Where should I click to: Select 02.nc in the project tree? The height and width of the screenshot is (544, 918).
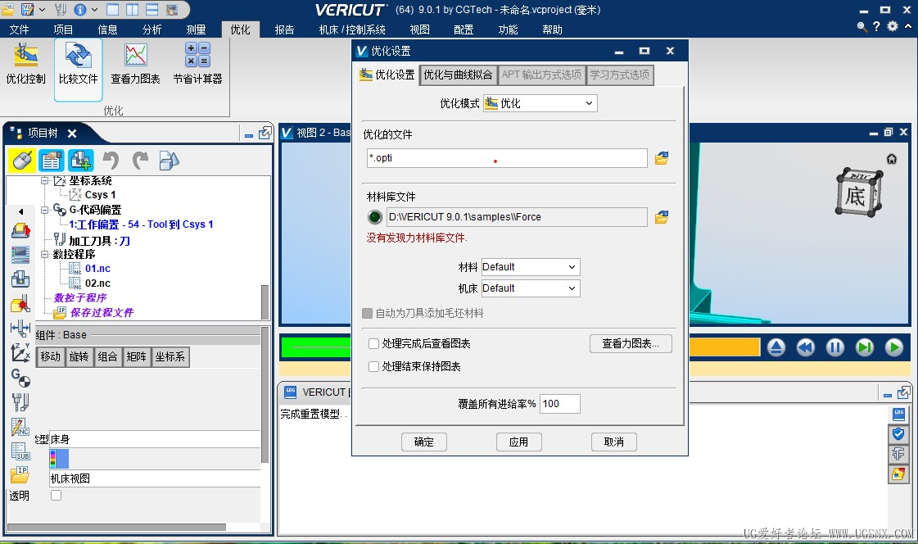tap(97, 283)
